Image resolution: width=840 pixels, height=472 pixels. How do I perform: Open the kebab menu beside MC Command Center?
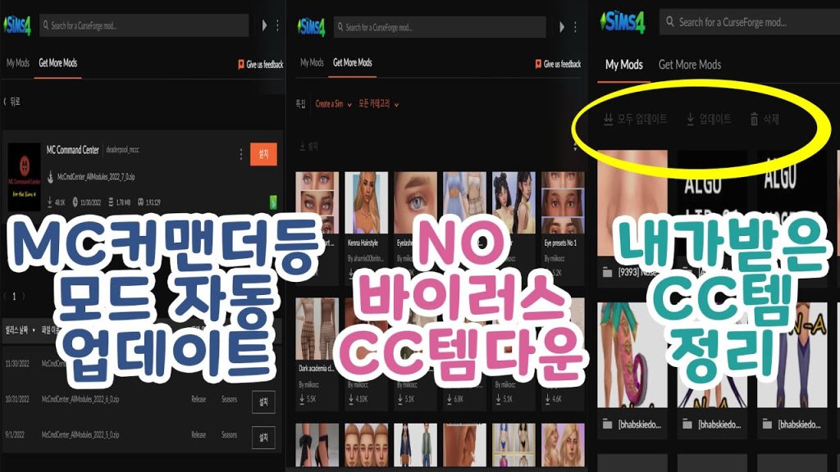(x=240, y=154)
